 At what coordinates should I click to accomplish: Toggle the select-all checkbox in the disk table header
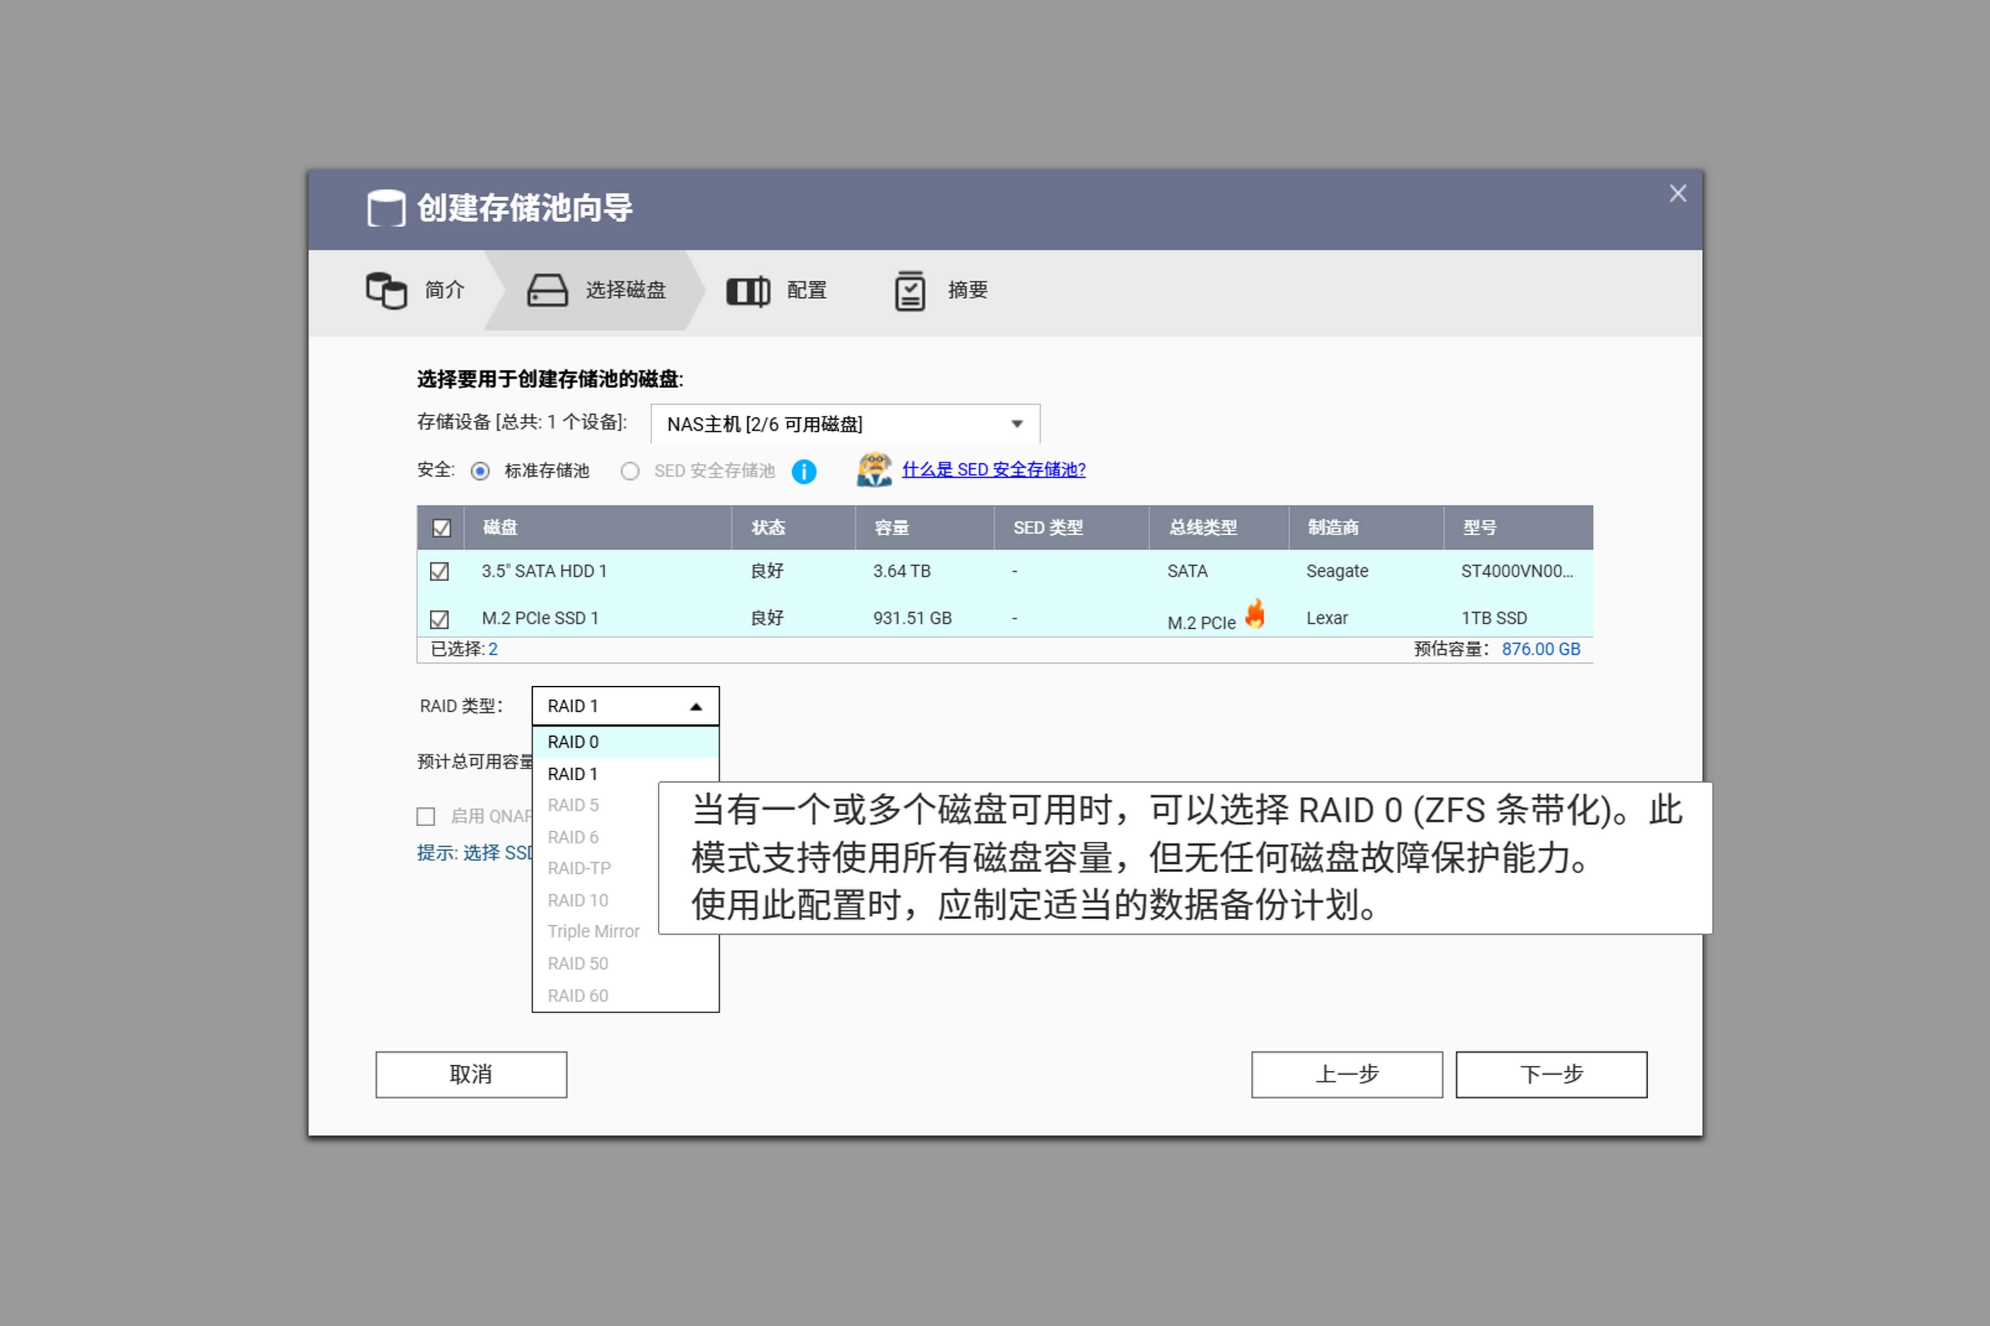coord(441,527)
